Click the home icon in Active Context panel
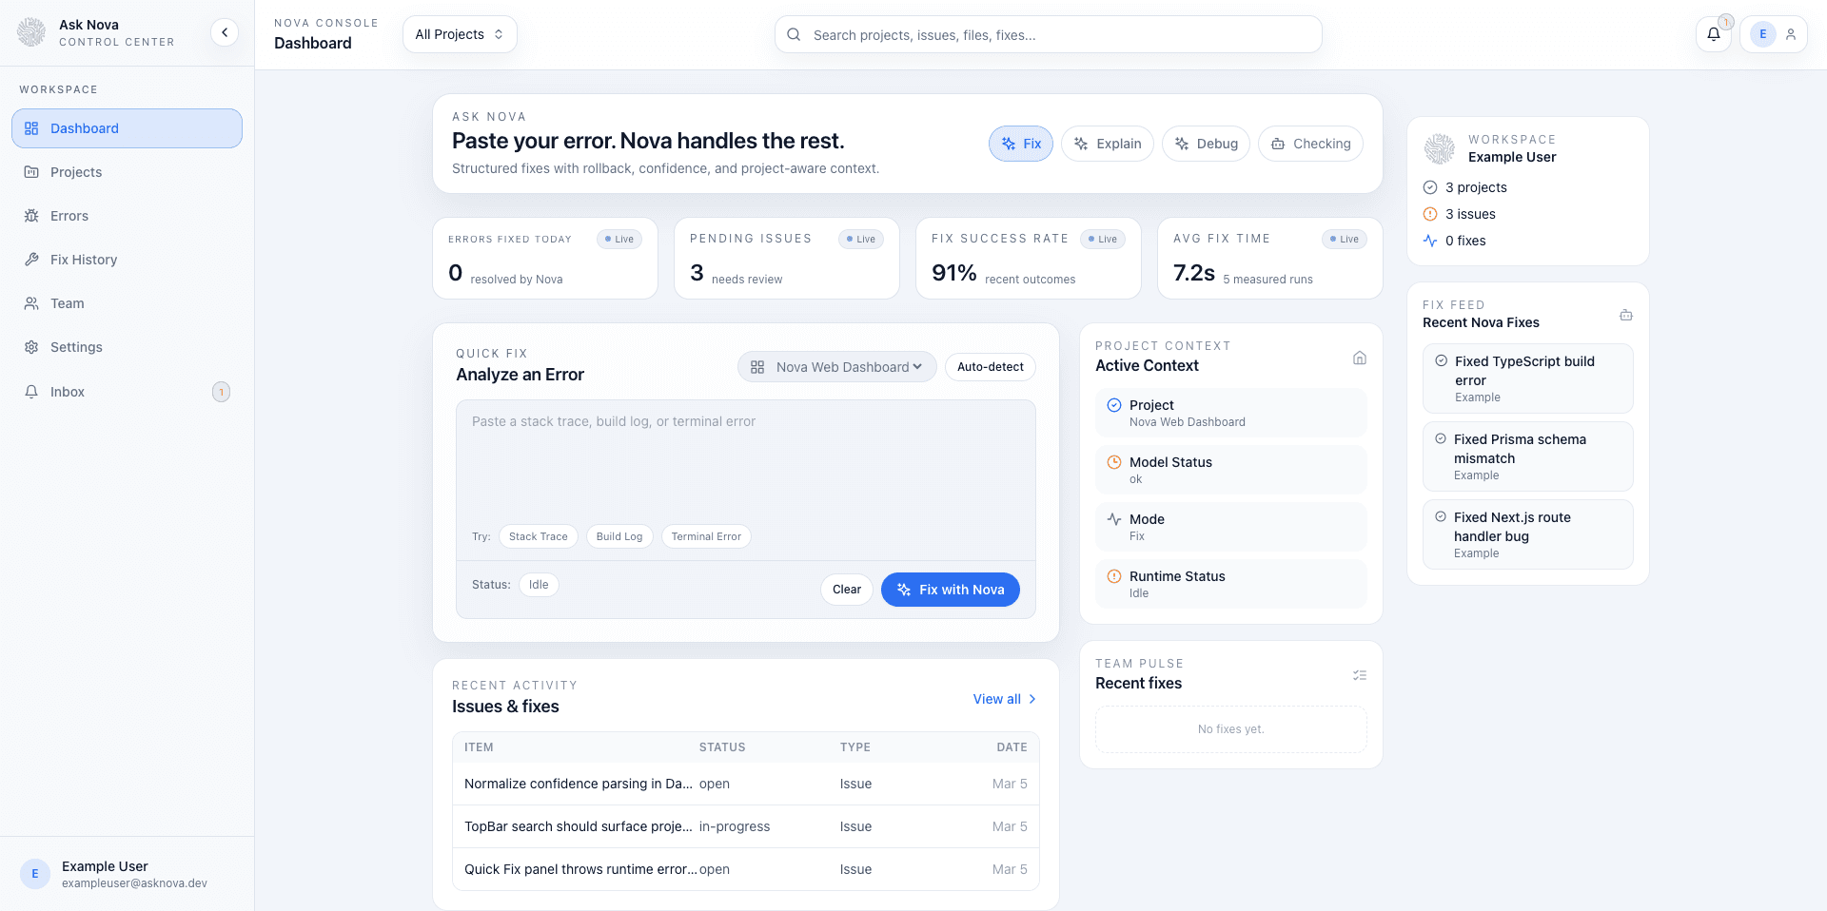The image size is (1827, 911). coord(1359,358)
